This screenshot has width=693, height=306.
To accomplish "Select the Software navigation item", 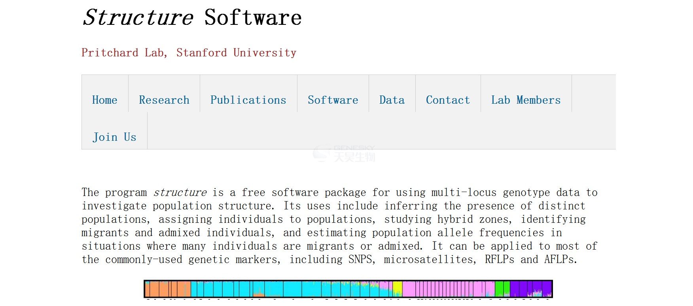I will point(333,100).
